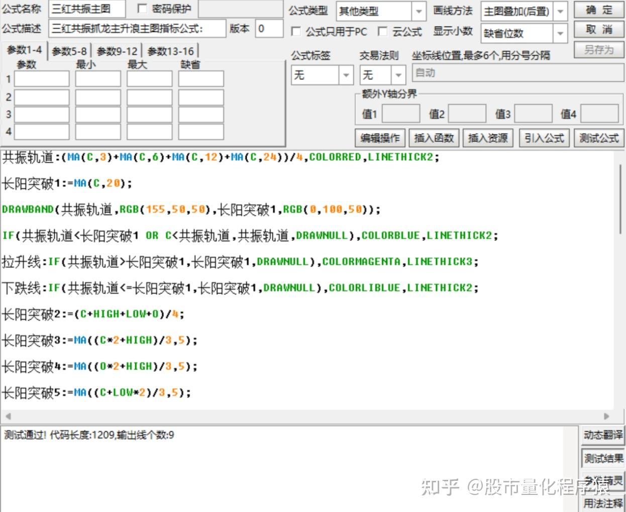Click the 取消 button
626x512 pixels.
599,30
